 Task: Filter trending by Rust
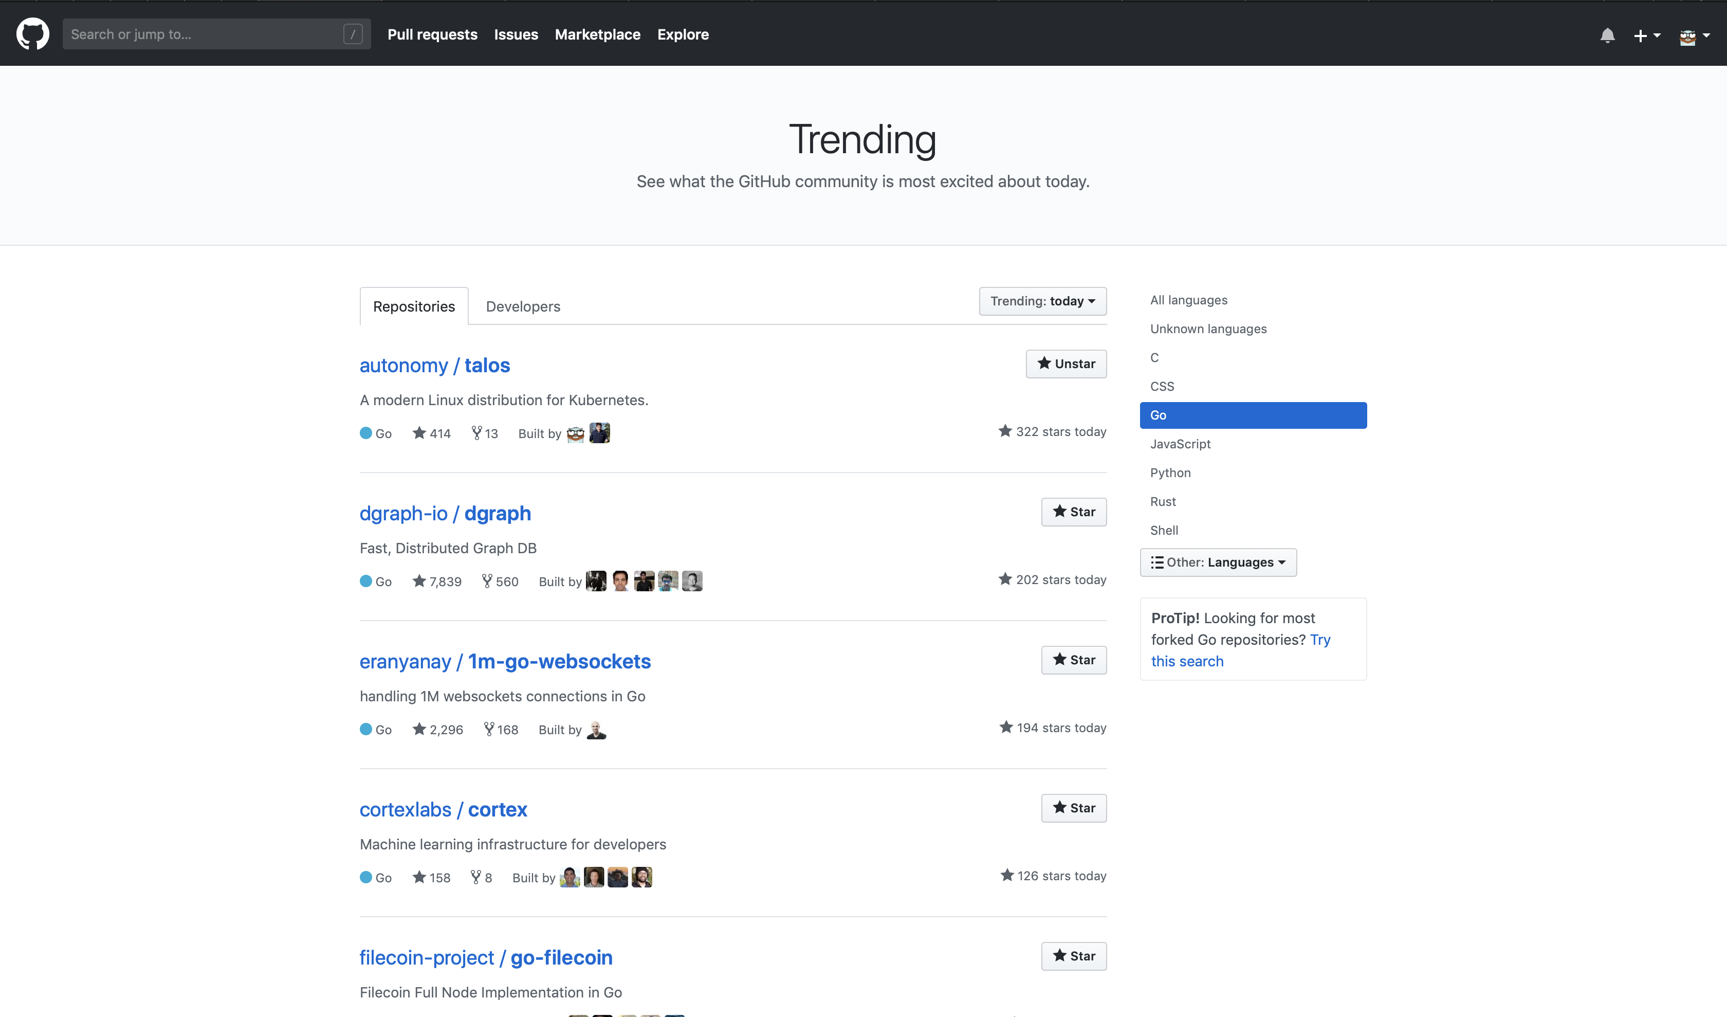click(x=1253, y=502)
